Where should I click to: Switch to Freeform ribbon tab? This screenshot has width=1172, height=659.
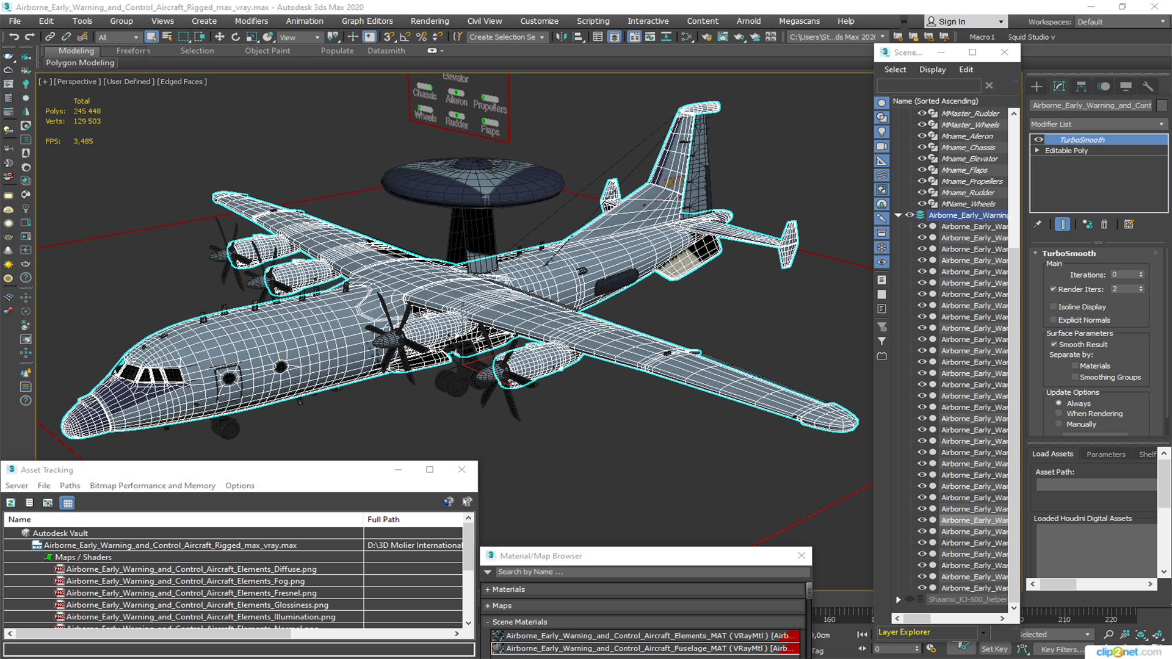[132, 51]
